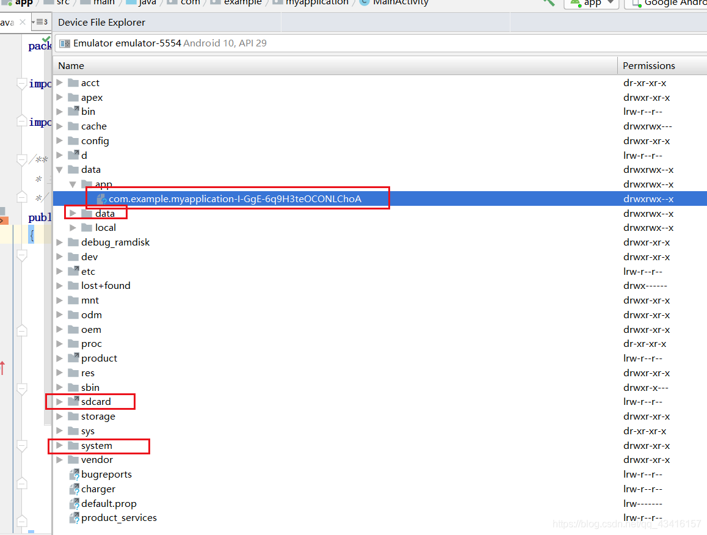The image size is (707, 535).
Task: Click the default.prop permissions cell lrw-------
Action: (x=642, y=503)
